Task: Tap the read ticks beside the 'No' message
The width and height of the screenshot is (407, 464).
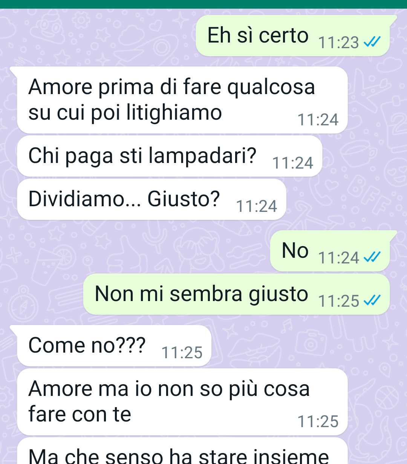Action: (x=372, y=257)
